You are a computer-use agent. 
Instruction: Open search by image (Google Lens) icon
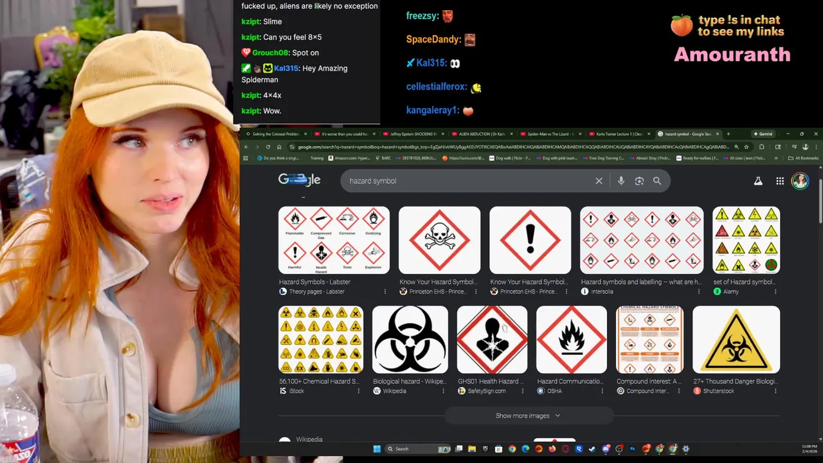(x=639, y=181)
